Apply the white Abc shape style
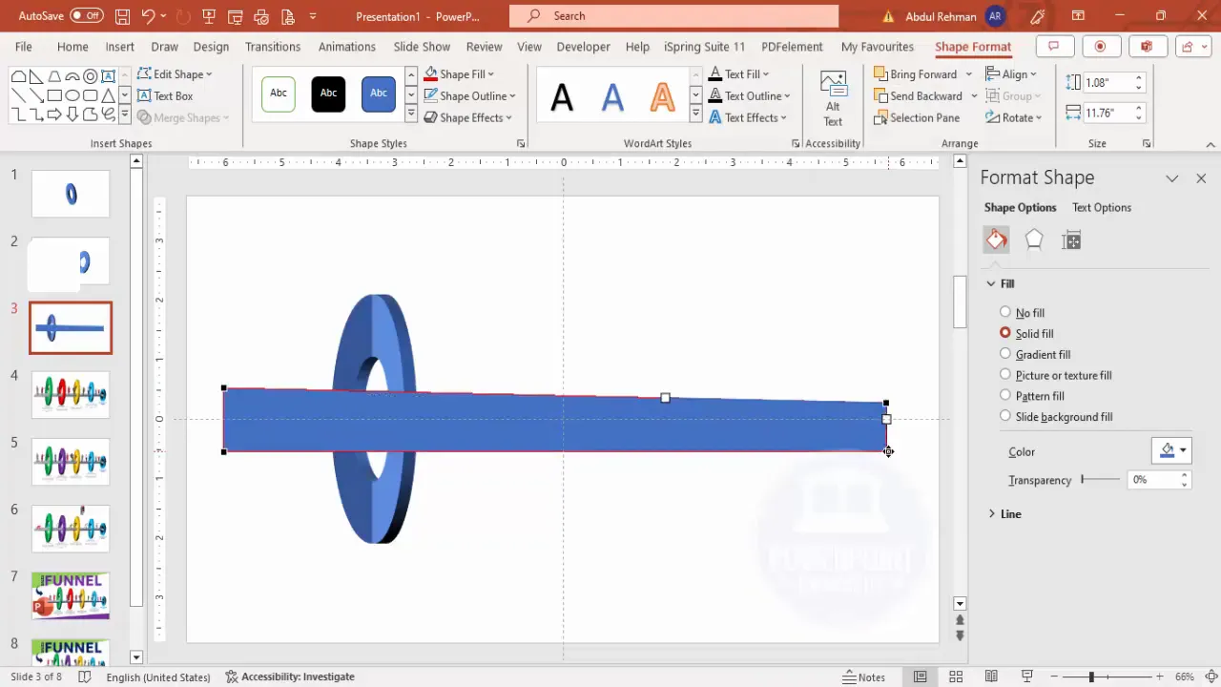The width and height of the screenshot is (1221, 687). tap(279, 94)
